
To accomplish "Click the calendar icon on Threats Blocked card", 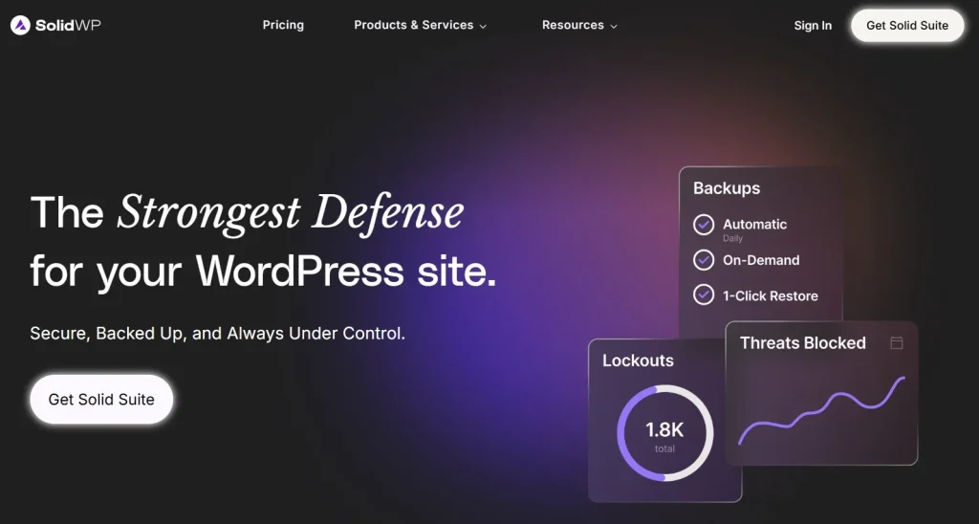I will pyautogui.click(x=896, y=342).
